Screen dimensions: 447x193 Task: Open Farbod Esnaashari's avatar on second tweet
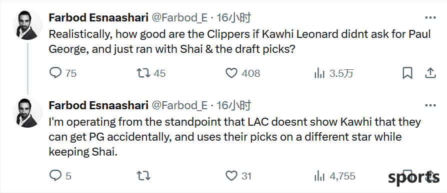[x=27, y=113]
